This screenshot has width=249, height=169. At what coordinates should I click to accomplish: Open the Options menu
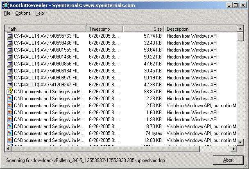tap(23, 14)
